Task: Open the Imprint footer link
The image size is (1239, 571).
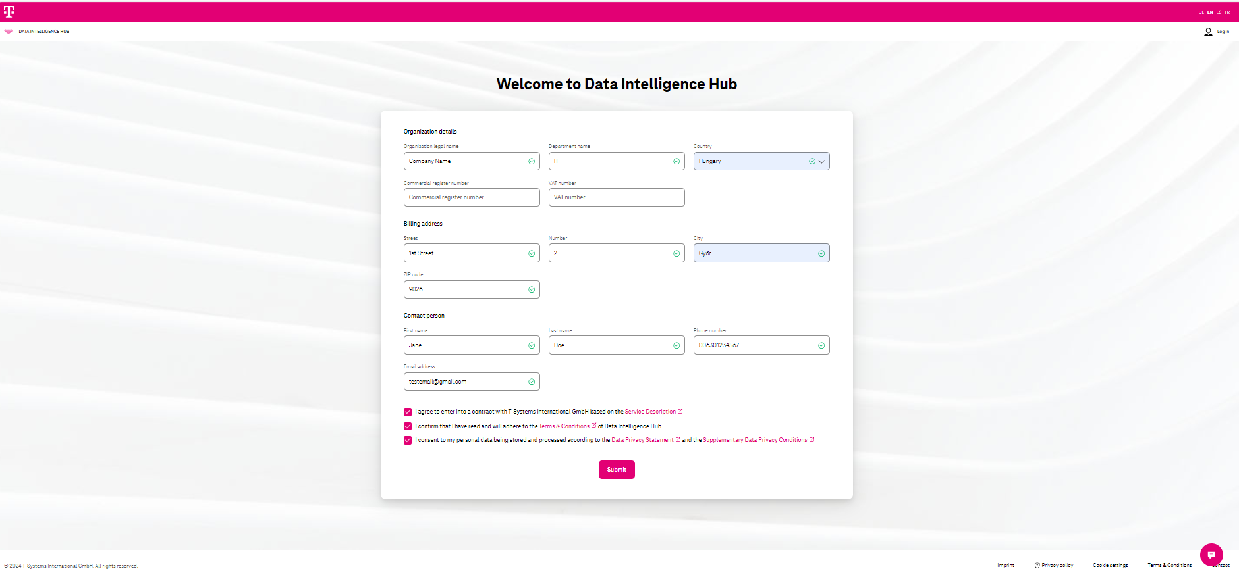Action: click(1006, 565)
